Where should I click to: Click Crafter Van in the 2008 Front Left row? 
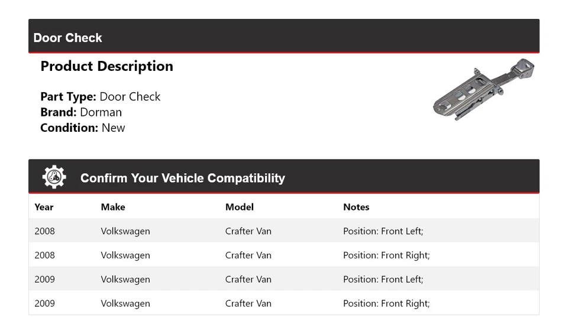point(248,231)
